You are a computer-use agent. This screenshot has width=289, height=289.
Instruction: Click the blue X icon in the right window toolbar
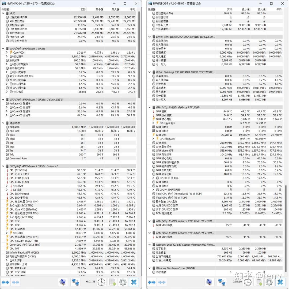click(x=280, y=282)
